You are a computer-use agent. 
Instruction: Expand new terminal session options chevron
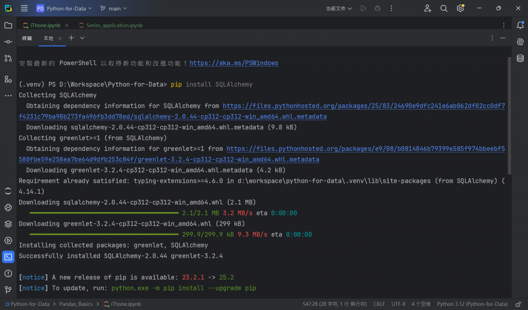[x=82, y=38]
